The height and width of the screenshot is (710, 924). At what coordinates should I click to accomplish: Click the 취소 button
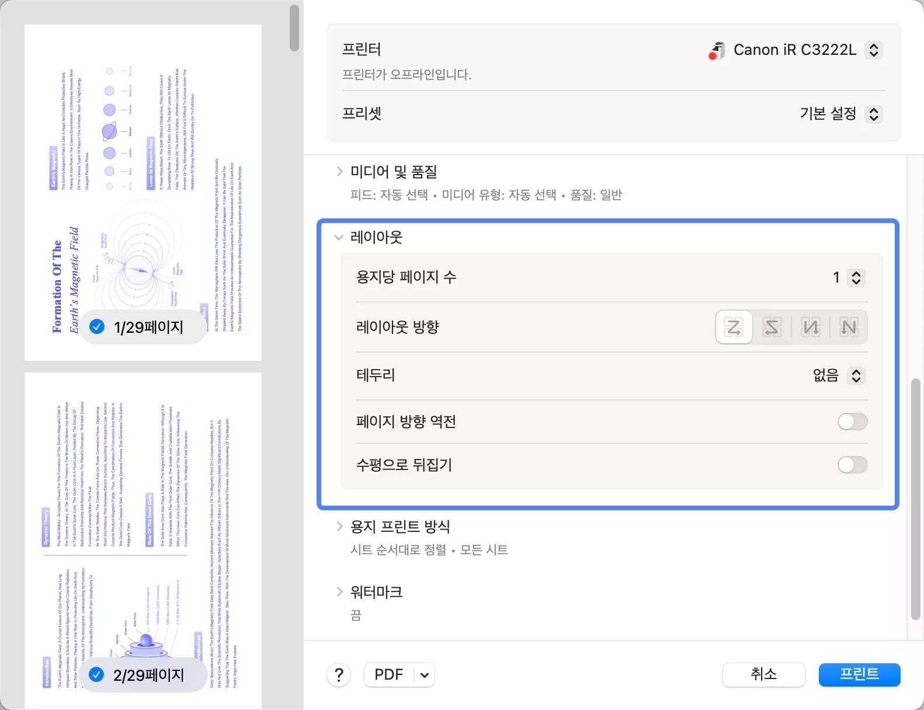[x=763, y=675]
